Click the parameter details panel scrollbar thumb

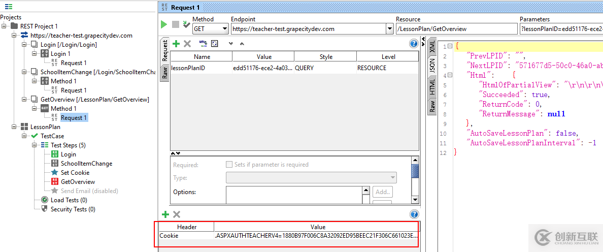coord(415,171)
